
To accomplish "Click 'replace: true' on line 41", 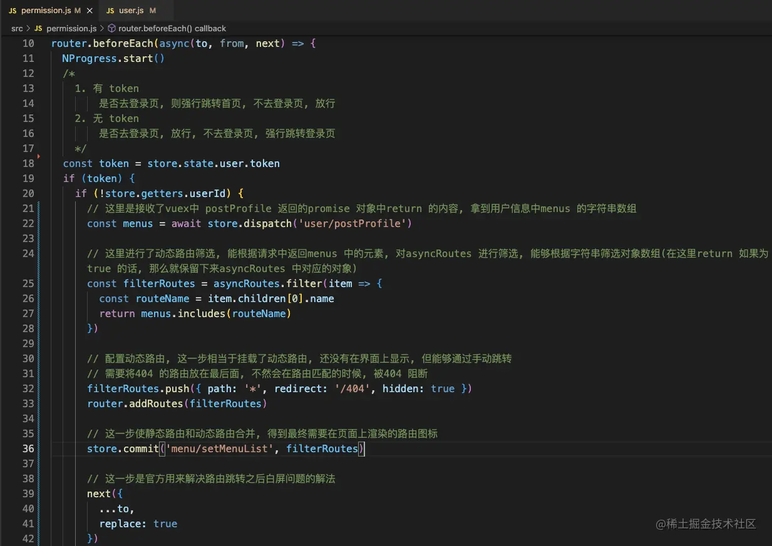I will 138,523.
